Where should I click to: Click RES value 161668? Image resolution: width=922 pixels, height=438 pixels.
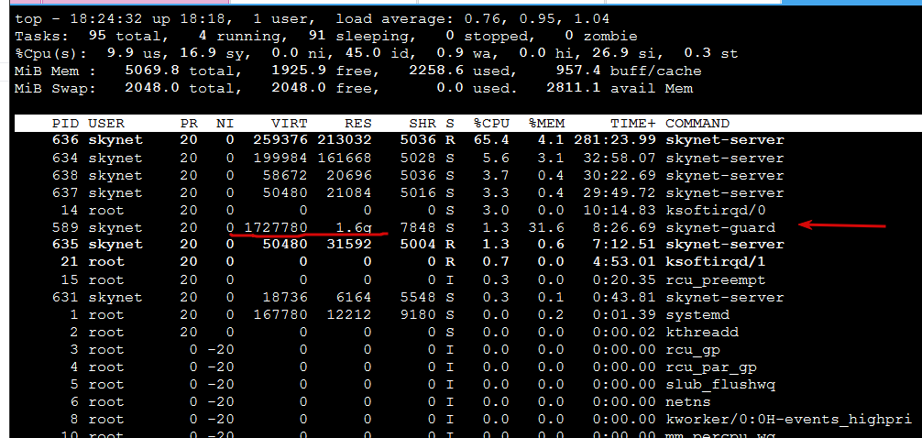pyautogui.click(x=345, y=159)
